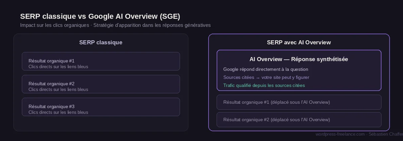Screen dimensions: 403x141
Task: Click the green text 'Trafic qualifié depuis les sources citées'
Action: (264, 85)
